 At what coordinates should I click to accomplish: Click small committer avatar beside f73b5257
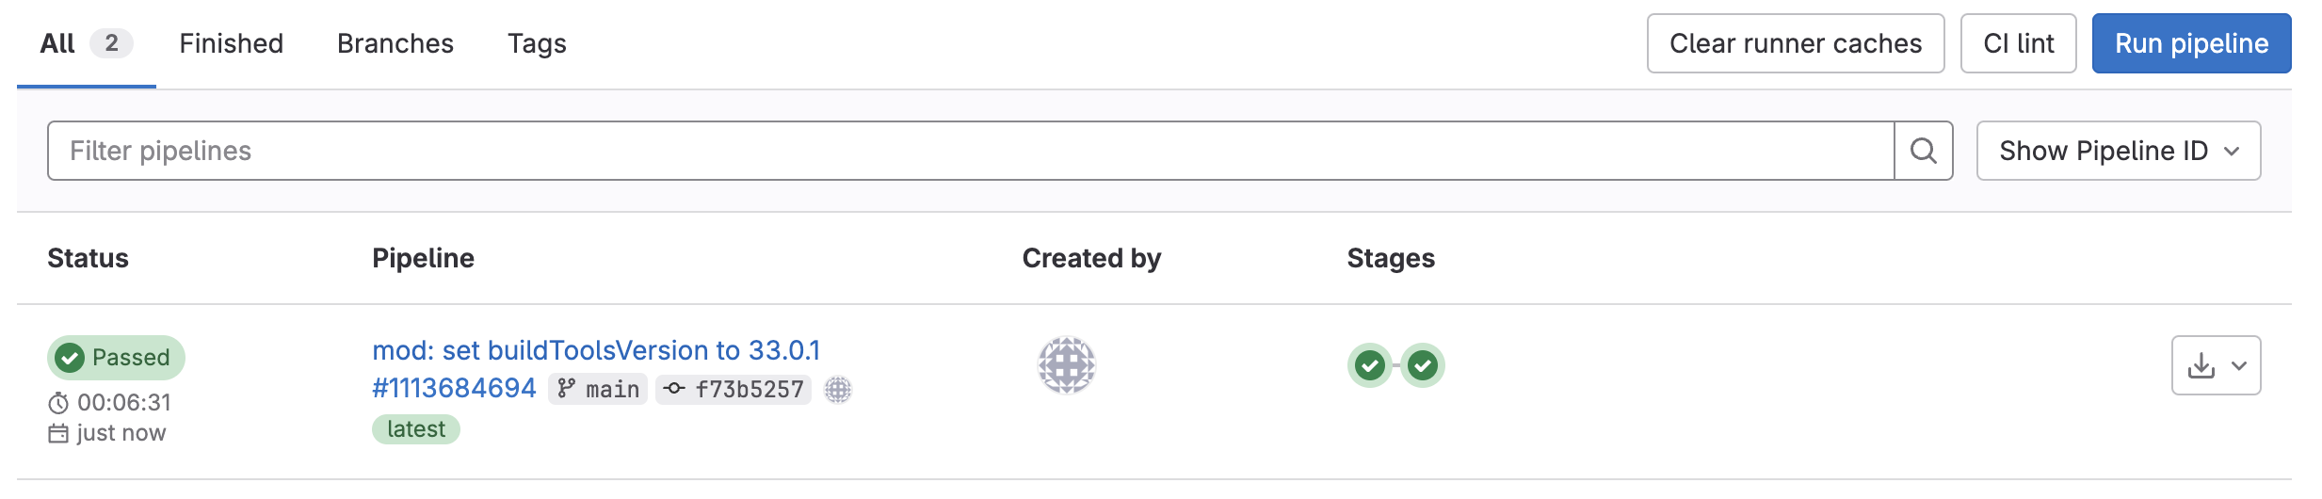pos(838,390)
